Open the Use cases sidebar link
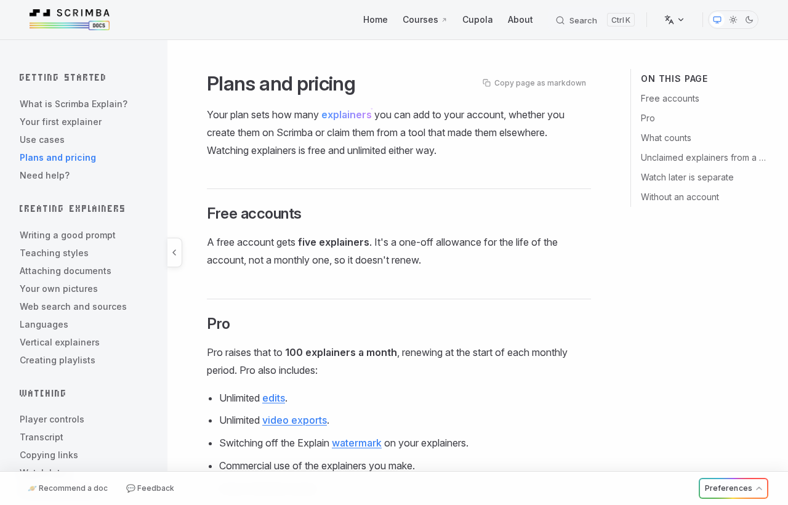 (42, 140)
